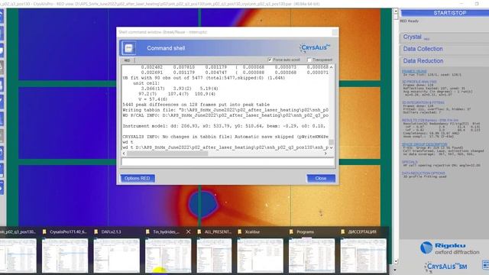The image size is (489, 275).
Task: Click the shell horizontal scrollbar thumb
Action: 167,154
